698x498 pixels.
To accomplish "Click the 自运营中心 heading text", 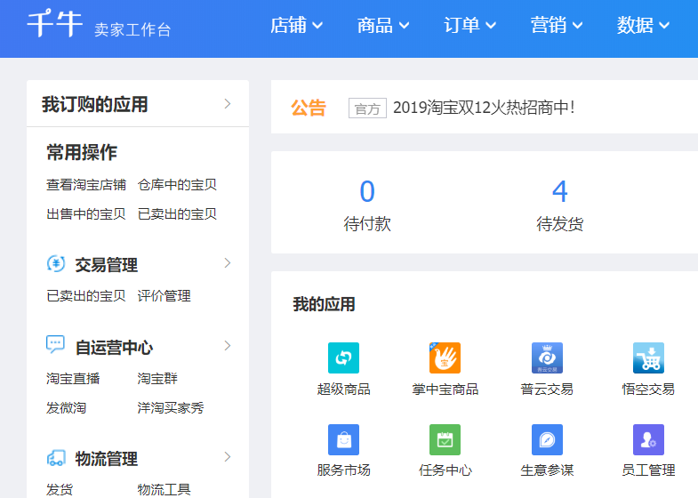I will 114,348.
